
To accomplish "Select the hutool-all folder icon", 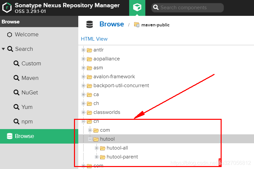I will click(x=102, y=148).
